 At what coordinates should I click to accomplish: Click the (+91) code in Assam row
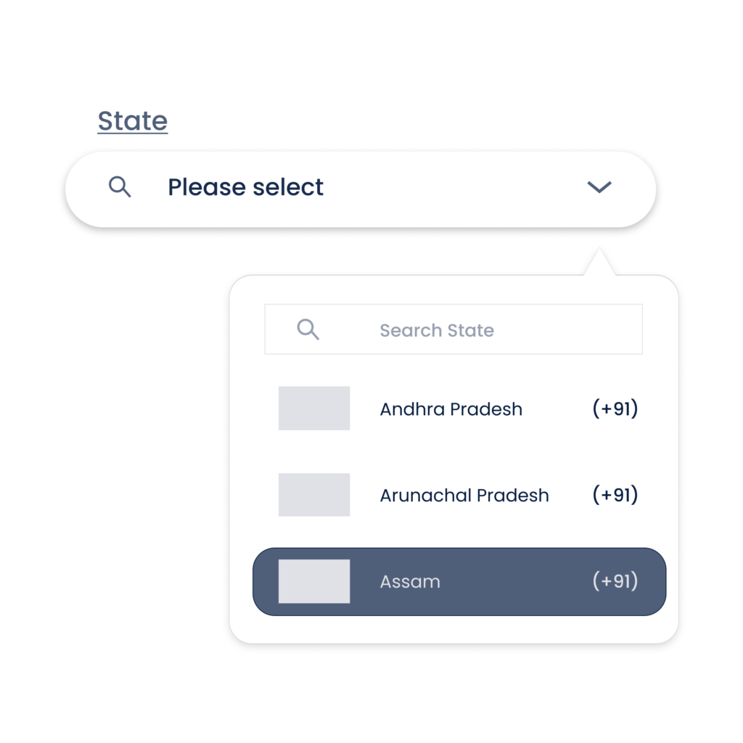(x=615, y=581)
